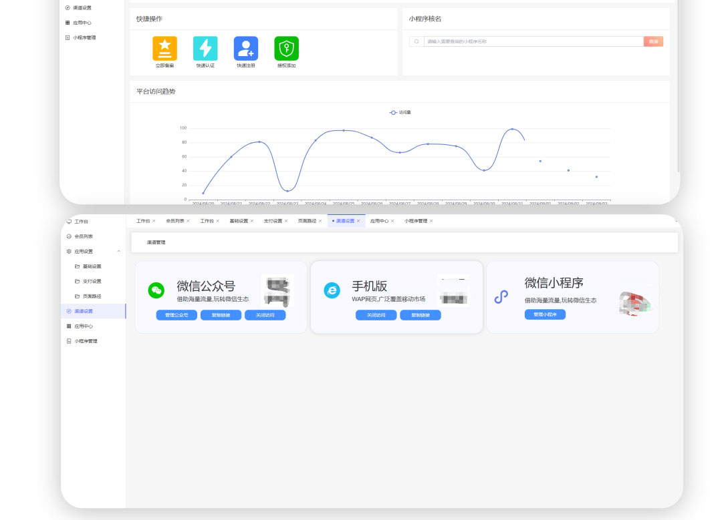
Task: Click the 立即备案 star icon
Action: click(164, 49)
